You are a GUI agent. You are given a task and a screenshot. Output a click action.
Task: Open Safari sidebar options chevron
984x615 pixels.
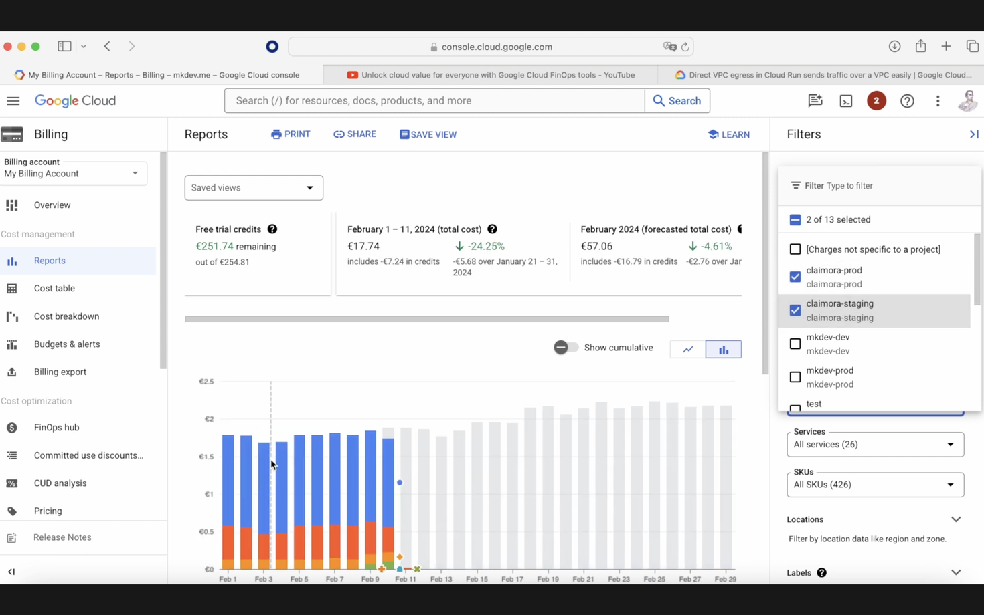tap(84, 46)
